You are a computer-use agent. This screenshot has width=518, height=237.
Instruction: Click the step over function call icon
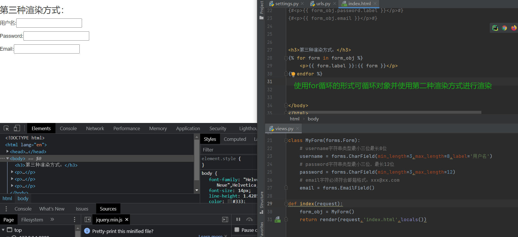click(x=249, y=219)
